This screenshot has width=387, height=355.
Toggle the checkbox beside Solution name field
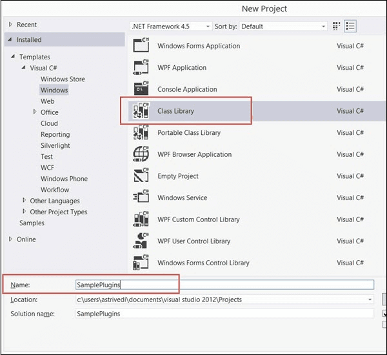click(384, 314)
